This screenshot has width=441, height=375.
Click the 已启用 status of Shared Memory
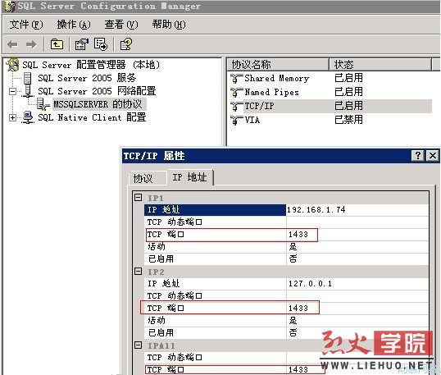pos(348,78)
